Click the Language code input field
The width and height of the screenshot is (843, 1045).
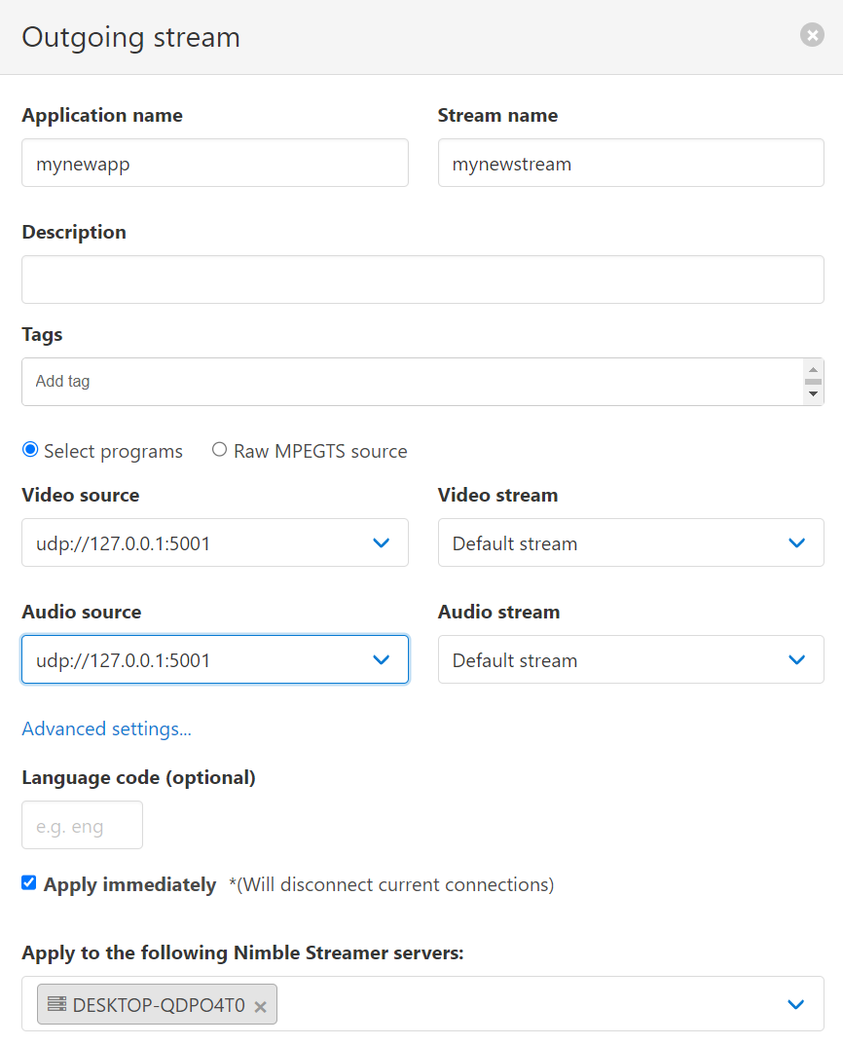(x=82, y=825)
